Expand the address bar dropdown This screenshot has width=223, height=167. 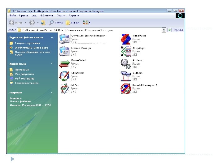click(164, 30)
